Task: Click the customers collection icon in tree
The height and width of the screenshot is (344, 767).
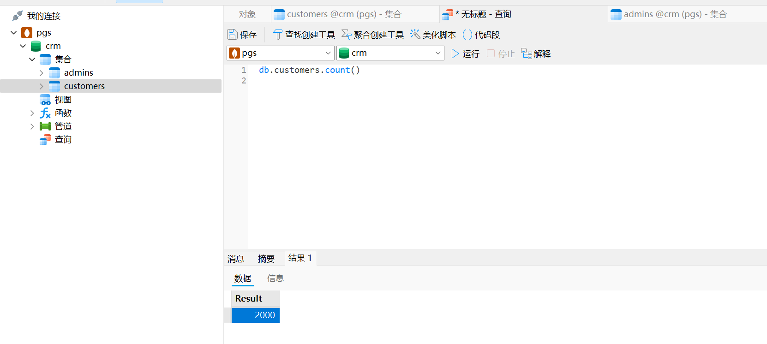Action: coord(54,86)
